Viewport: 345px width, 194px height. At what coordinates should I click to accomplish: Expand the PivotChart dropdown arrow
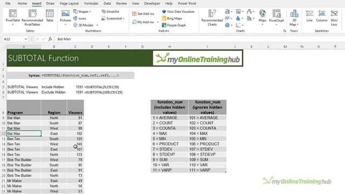point(277,25)
